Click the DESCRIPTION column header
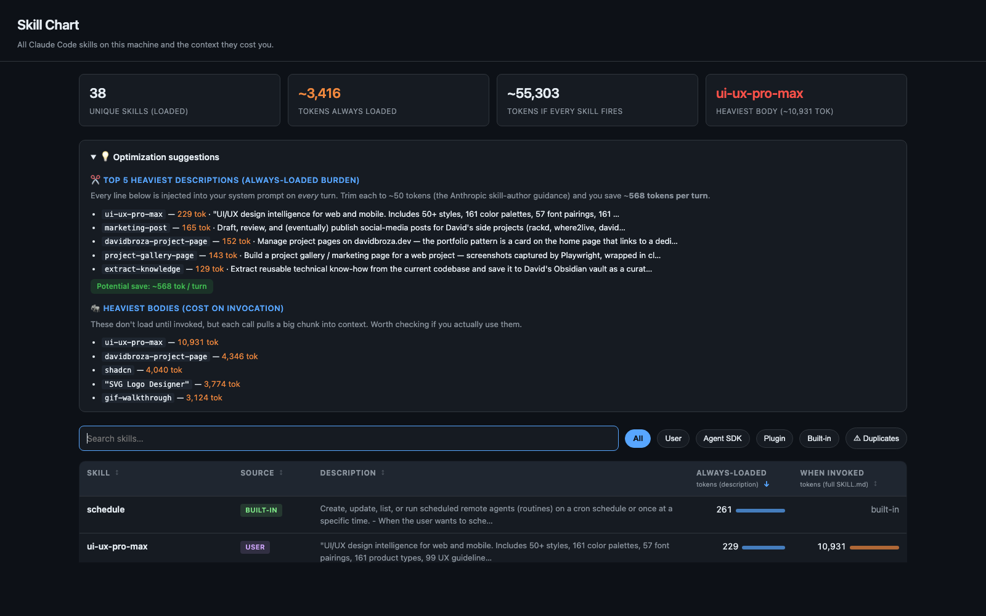Screen dimensions: 986x616 point(348,472)
